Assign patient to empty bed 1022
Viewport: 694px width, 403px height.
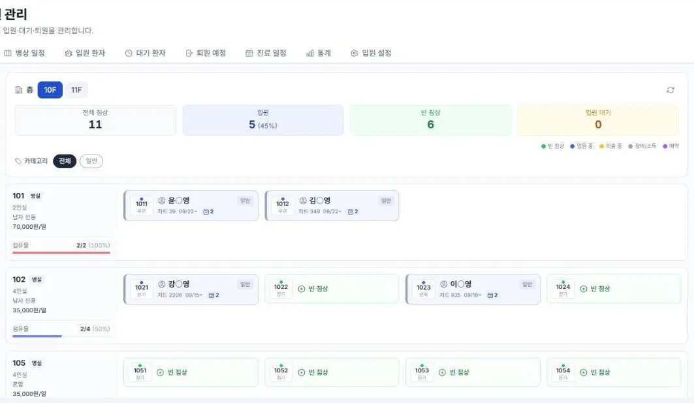pos(332,288)
